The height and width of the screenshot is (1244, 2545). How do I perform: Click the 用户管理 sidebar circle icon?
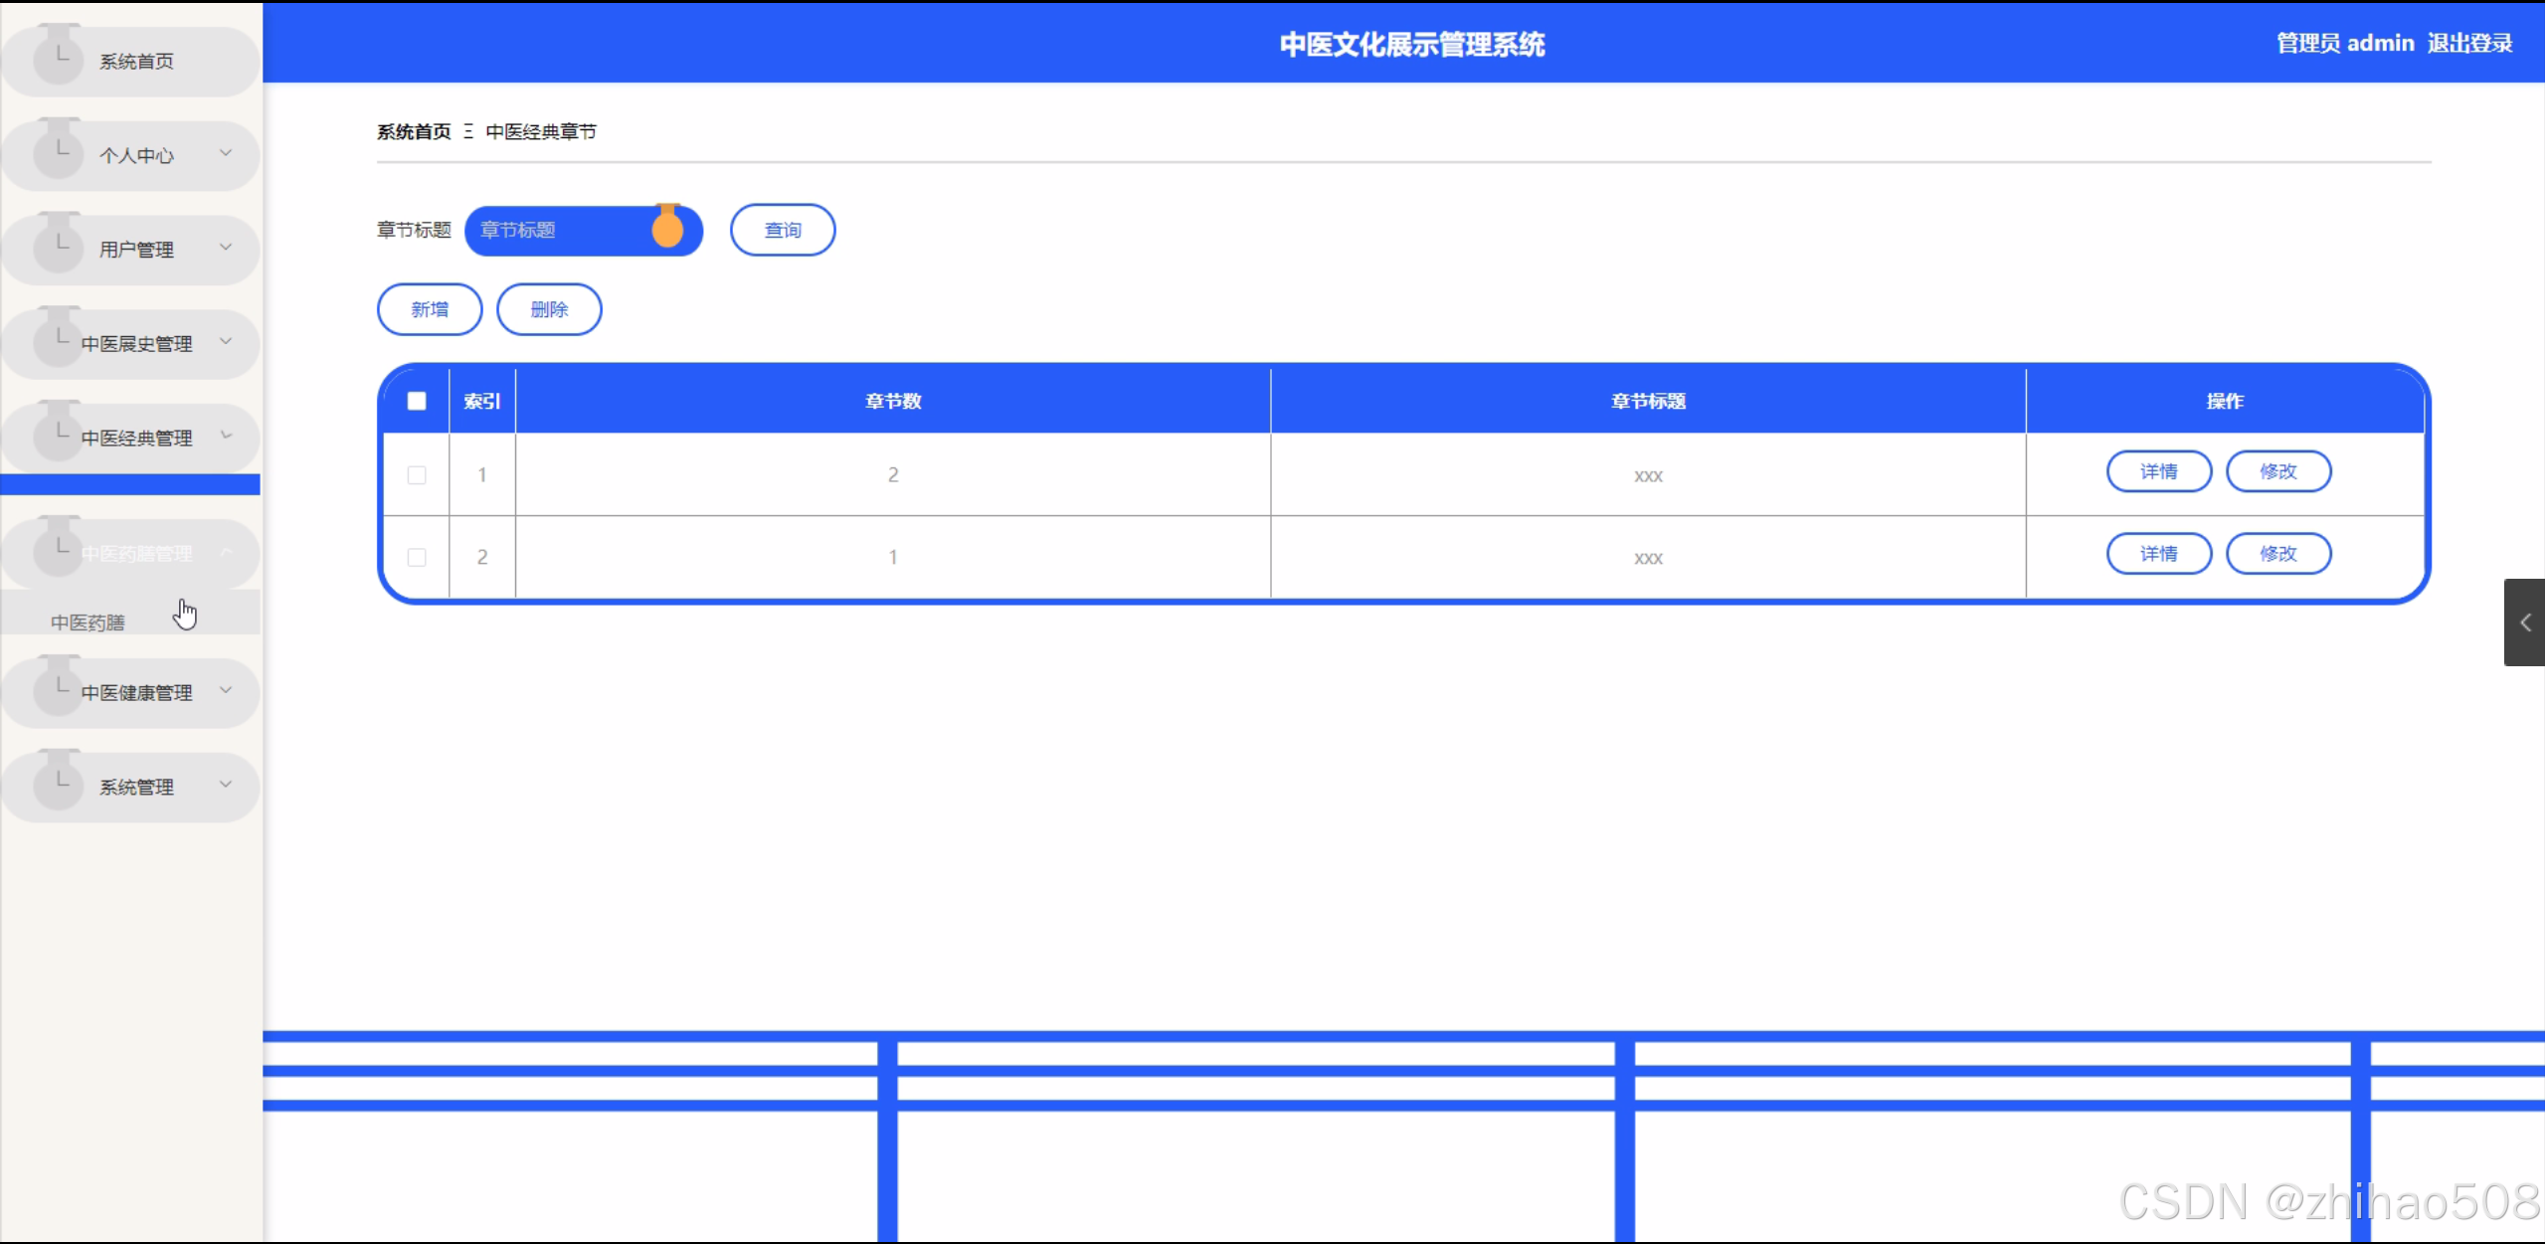pyautogui.click(x=58, y=248)
